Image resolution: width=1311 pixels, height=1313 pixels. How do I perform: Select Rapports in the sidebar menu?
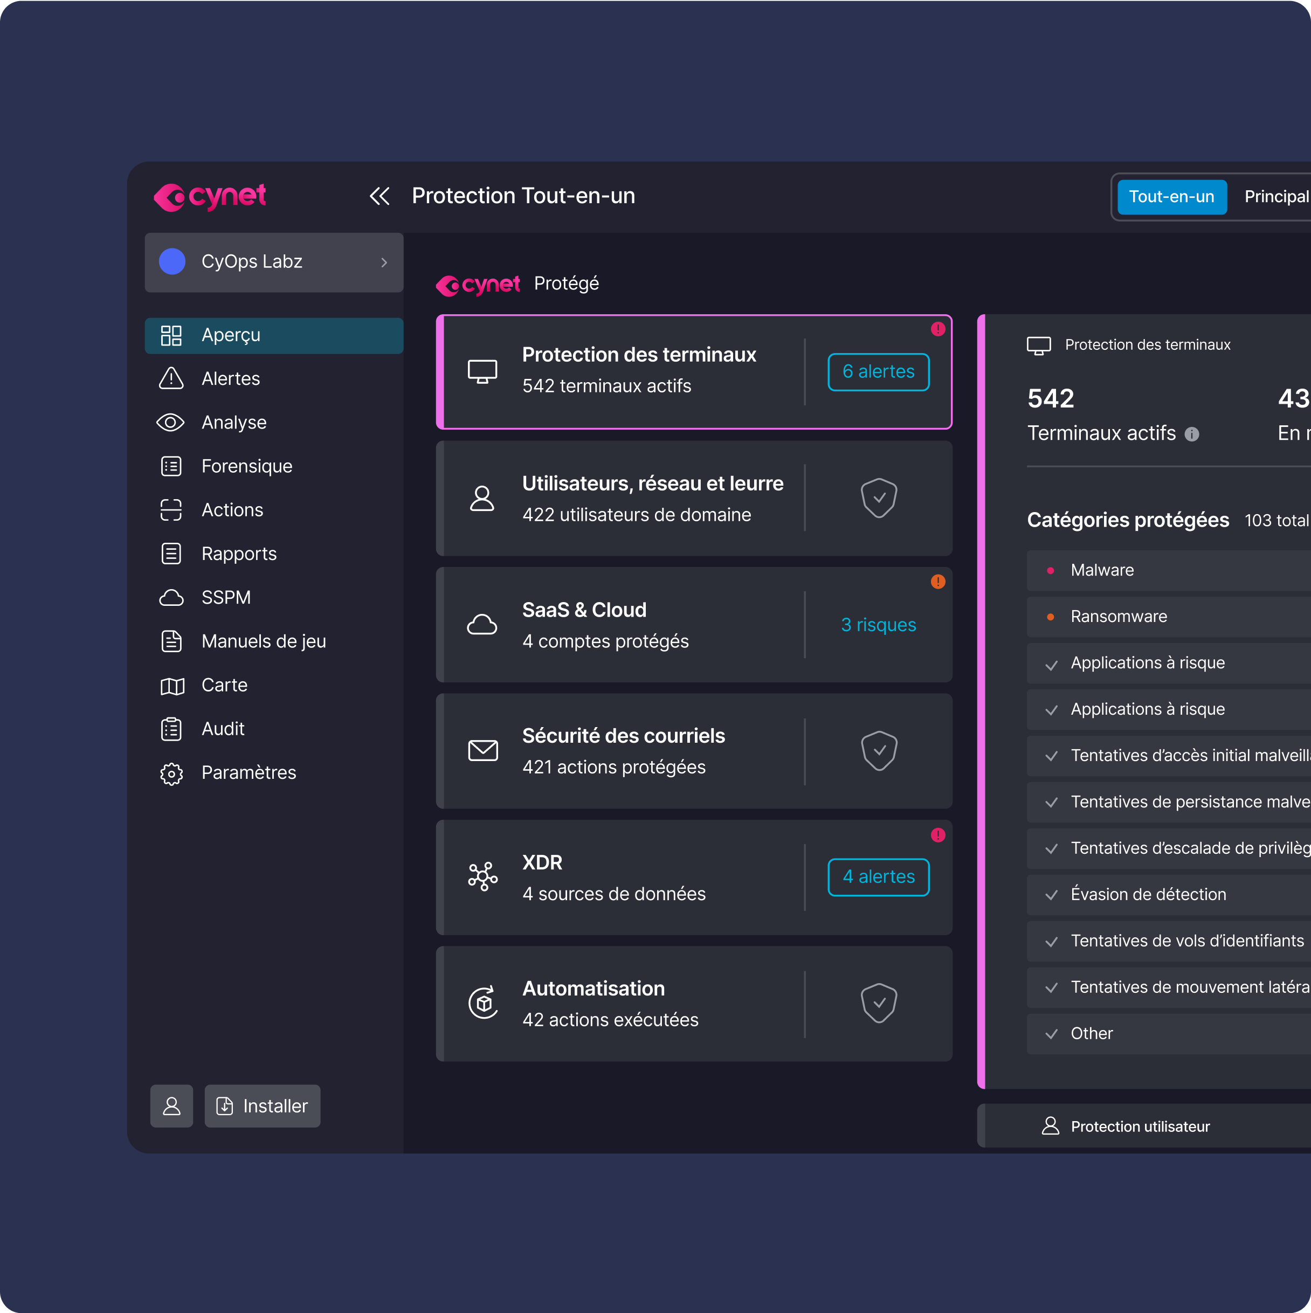[239, 554]
